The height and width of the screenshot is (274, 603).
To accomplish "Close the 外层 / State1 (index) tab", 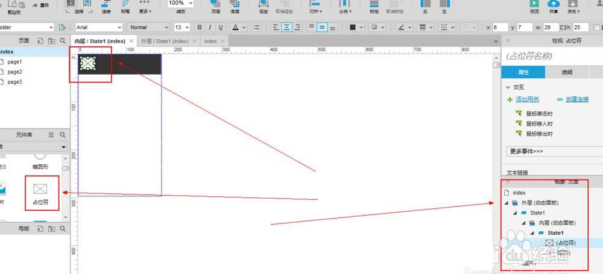I will click(195, 41).
